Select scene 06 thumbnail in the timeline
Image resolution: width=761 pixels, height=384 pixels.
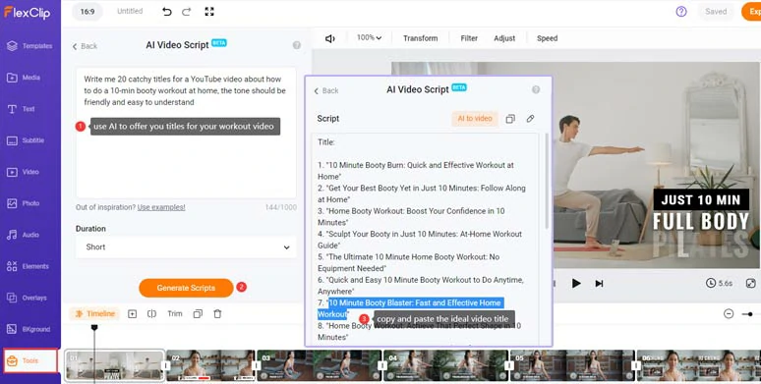[x=699, y=365]
